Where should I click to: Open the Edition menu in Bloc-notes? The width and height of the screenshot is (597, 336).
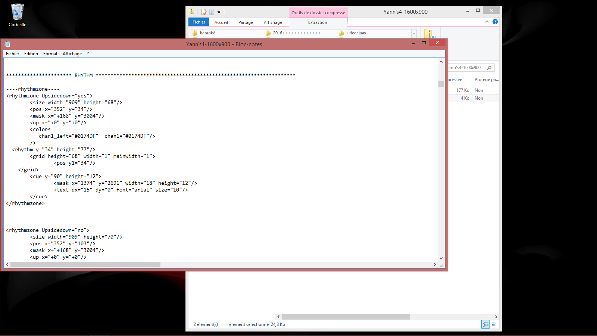[31, 54]
